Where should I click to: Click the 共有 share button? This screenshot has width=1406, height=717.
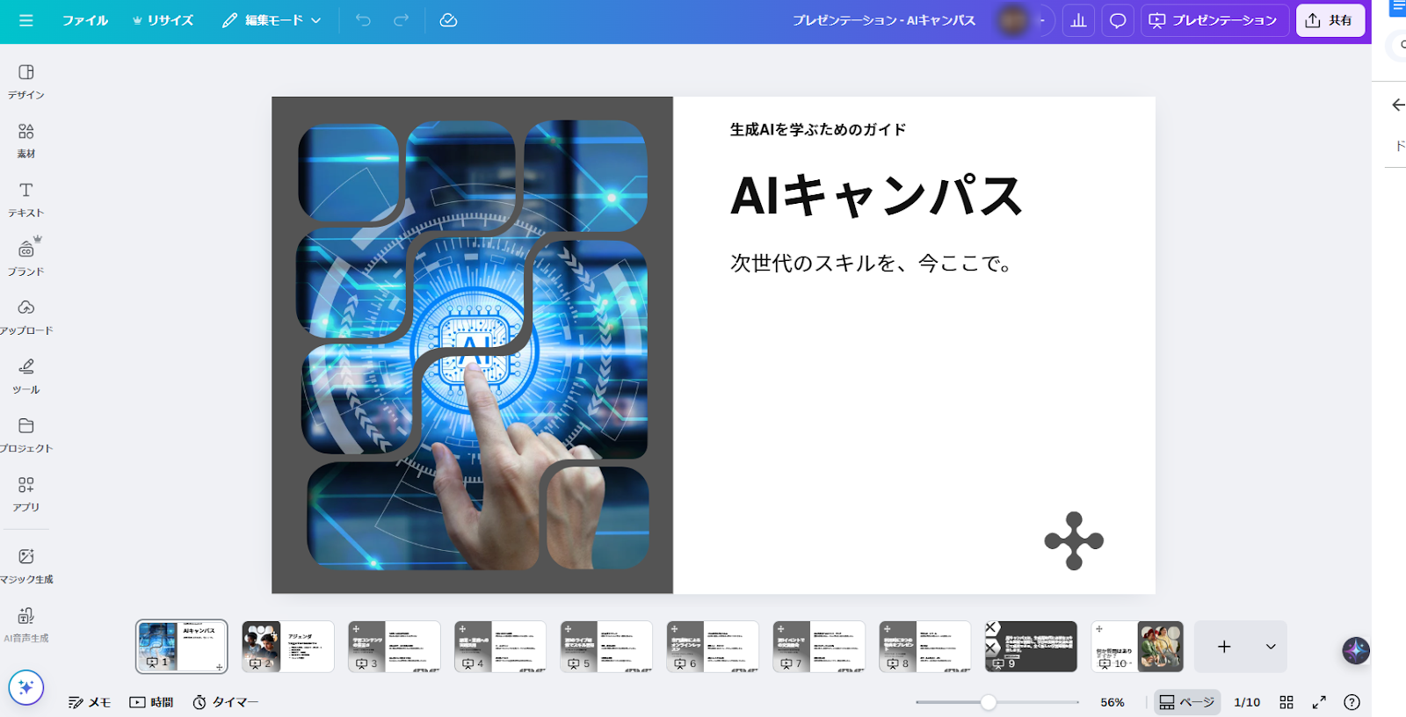1330,20
